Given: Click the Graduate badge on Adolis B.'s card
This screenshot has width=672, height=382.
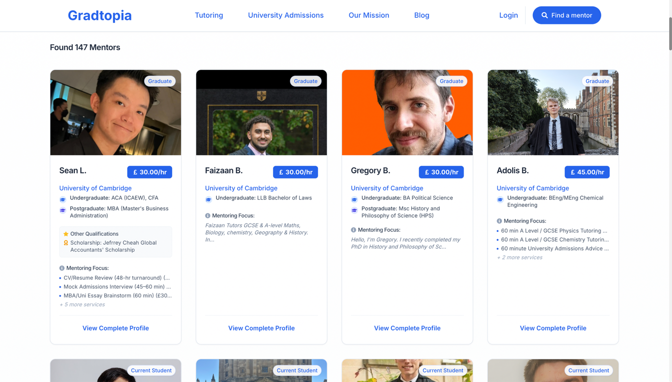Looking at the screenshot, I should (597, 81).
